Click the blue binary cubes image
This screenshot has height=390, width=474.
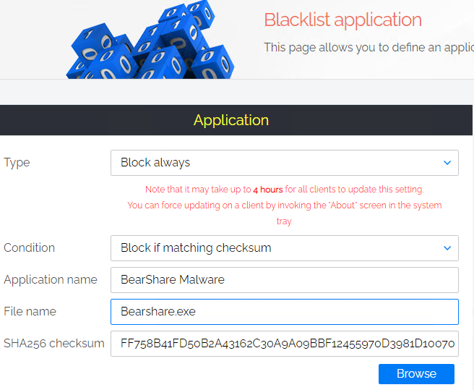click(x=150, y=40)
